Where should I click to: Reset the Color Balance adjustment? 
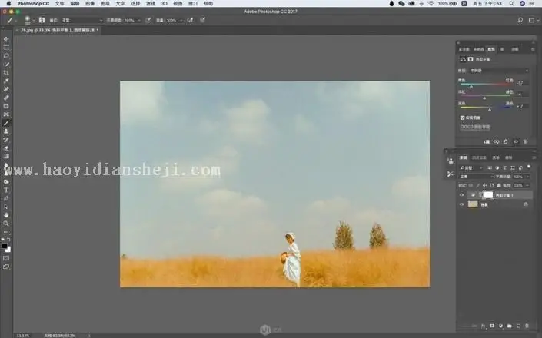coord(506,142)
